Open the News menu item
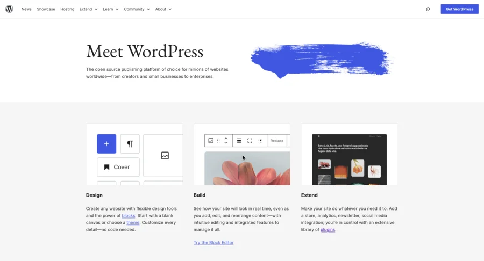 26,9
